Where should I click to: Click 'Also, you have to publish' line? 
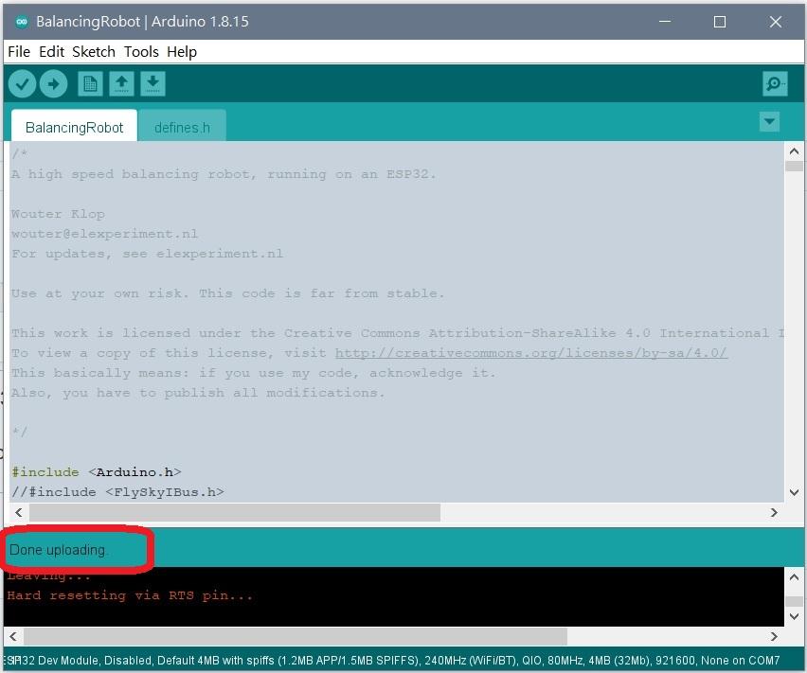point(198,393)
